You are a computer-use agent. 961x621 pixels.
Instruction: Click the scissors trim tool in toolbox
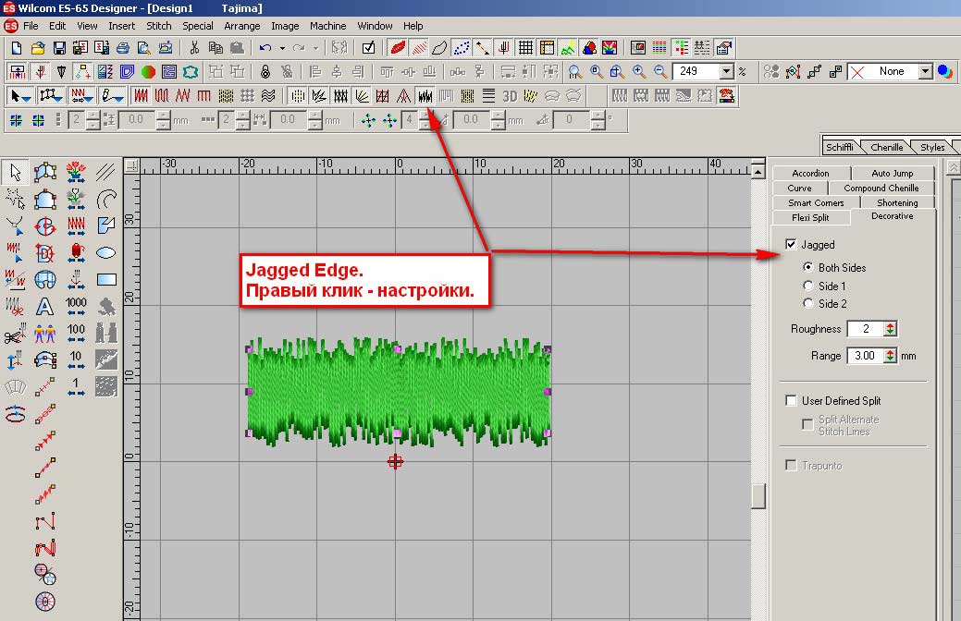point(15,334)
